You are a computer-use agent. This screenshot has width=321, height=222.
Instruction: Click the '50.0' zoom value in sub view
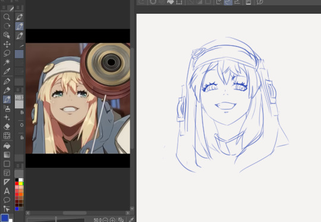click(x=97, y=220)
